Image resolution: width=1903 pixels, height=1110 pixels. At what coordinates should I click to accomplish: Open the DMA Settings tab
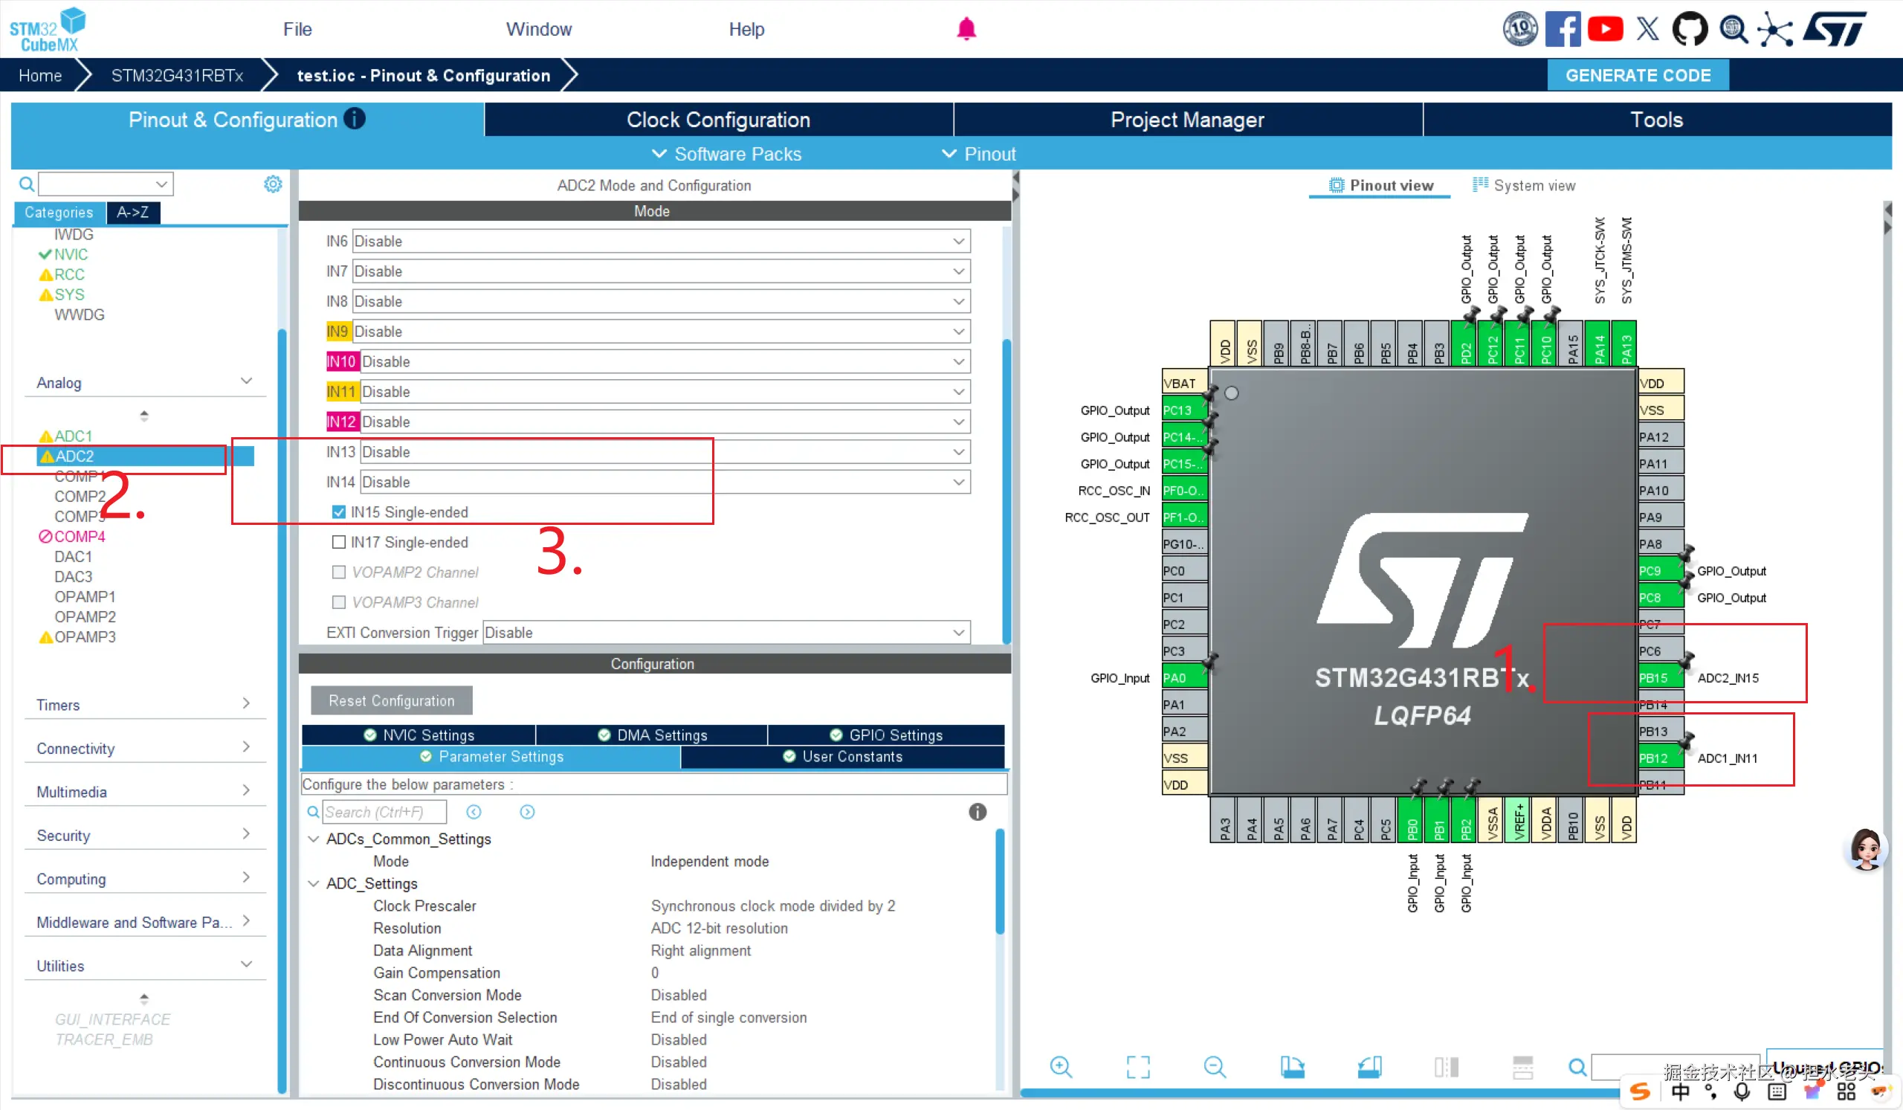click(x=652, y=735)
